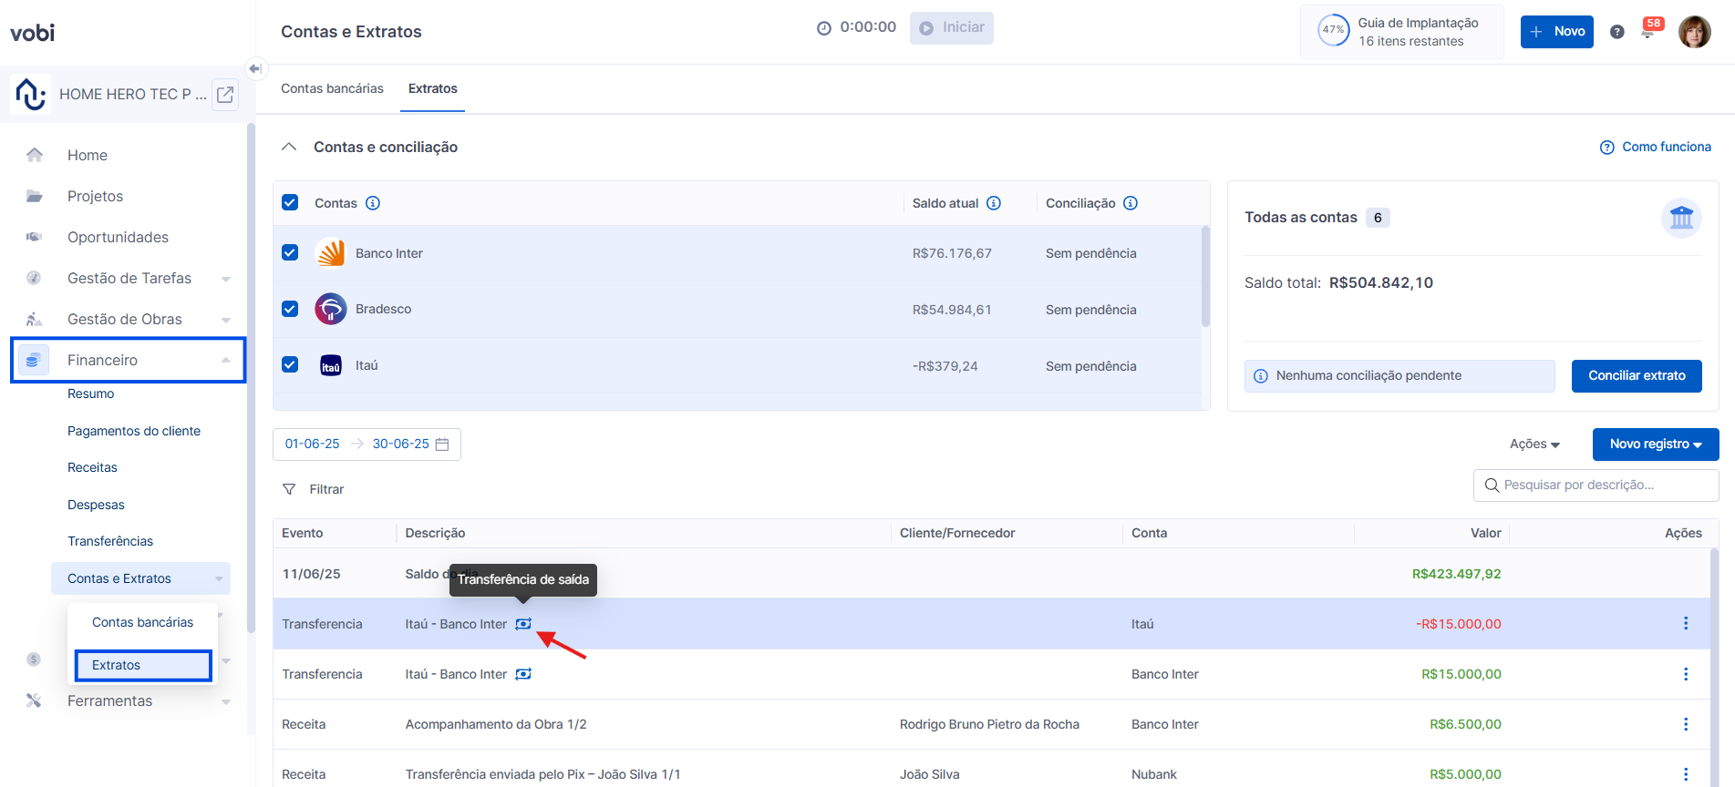Open three-dot menu for João Silva Pix row
The width and height of the screenshot is (1735, 787).
point(1686,774)
